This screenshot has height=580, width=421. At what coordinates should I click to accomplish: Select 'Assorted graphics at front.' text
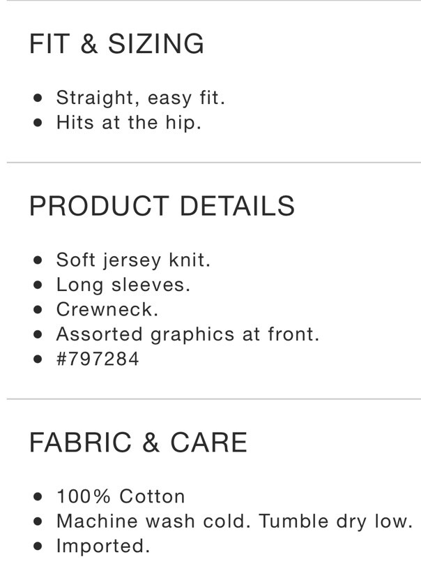pos(187,335)
